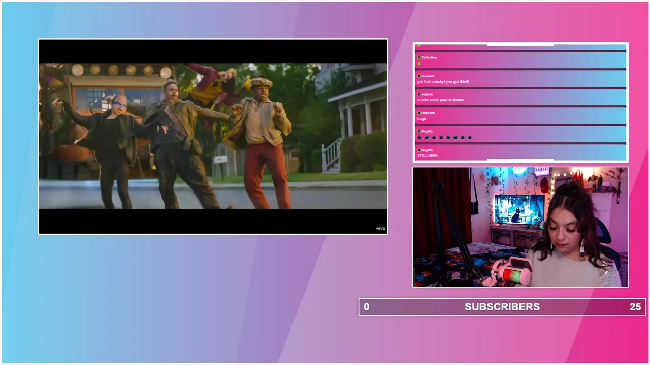Click the green emote in Yahboiirec's message

click(419, 63)
